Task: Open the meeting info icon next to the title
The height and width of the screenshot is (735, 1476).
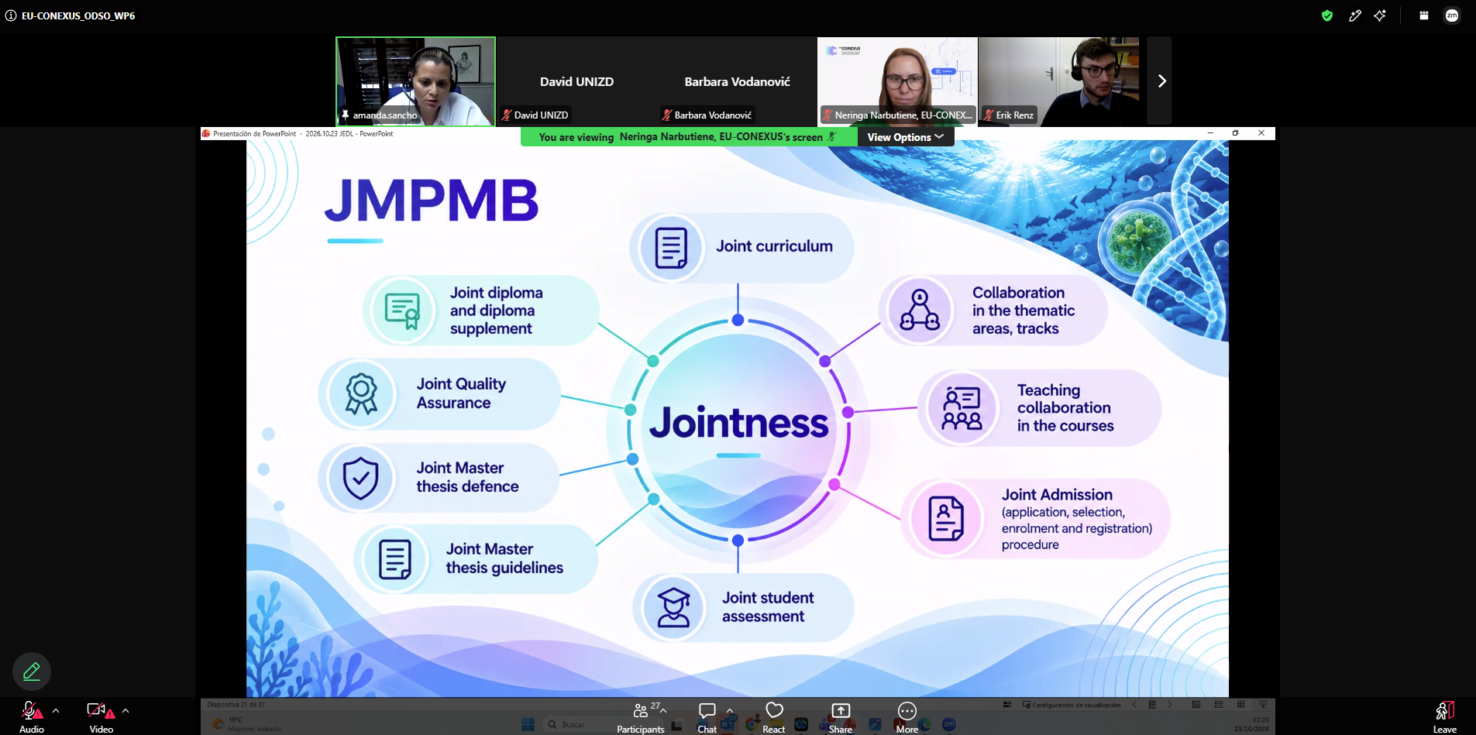Action: pyautogui.click(x=11, y=15)
